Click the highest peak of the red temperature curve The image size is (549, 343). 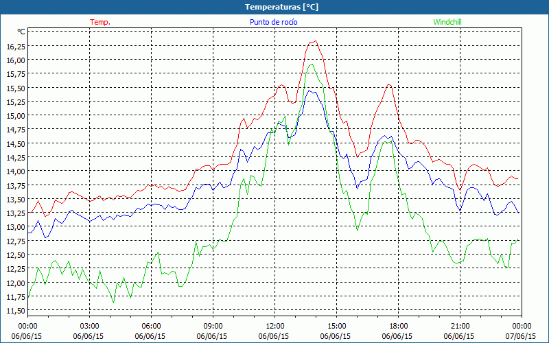click(315, 41)
